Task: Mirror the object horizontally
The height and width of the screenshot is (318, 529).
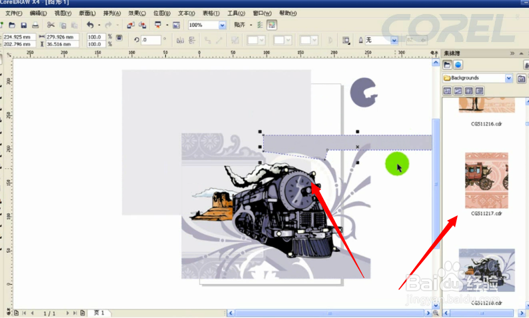Action: pyautogui.click(x=180, y=40)
